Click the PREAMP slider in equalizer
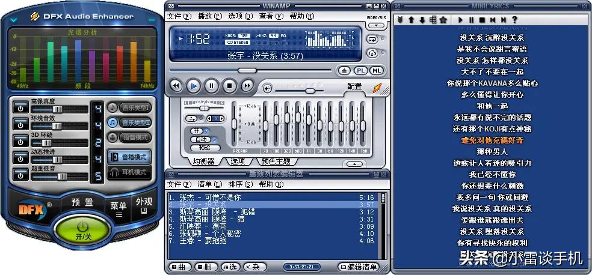The image size is (592, 275). (234, 124)
